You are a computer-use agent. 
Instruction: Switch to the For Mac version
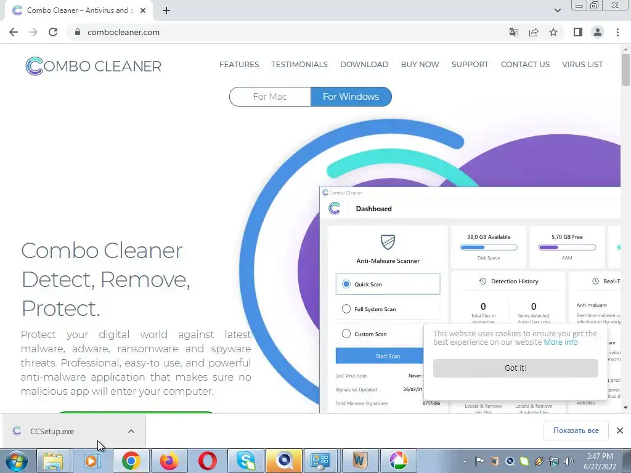tap(270, 97)
